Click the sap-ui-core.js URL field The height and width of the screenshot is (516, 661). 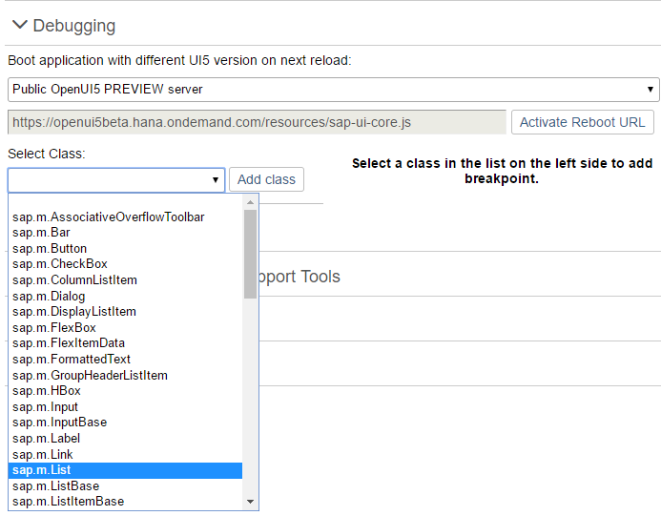257,122
